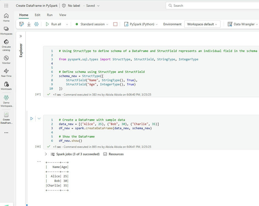Click the Data Wrangler icon
Image resolution: width=259 pixels, height=206 pixels.
point(230,24)
